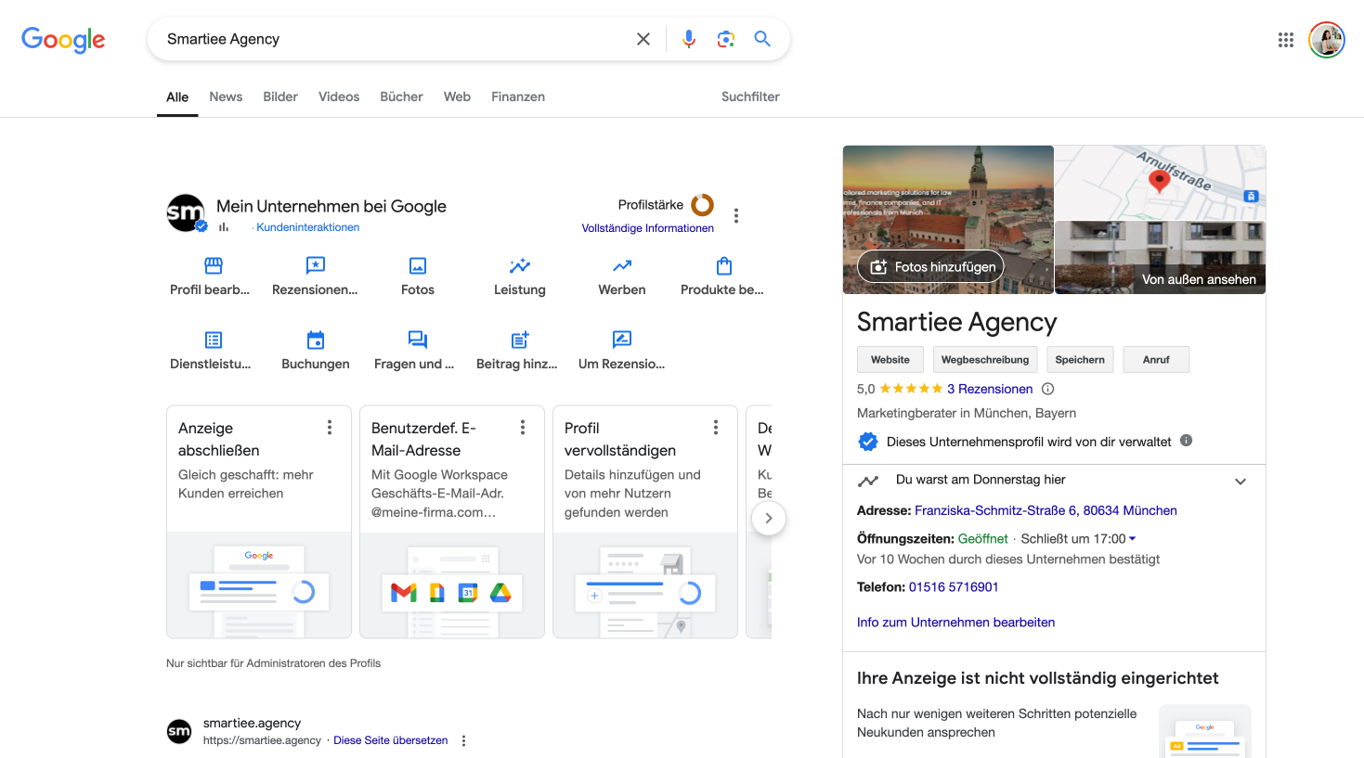Open the Buchungen calendar icon

[x=315, y=340]
